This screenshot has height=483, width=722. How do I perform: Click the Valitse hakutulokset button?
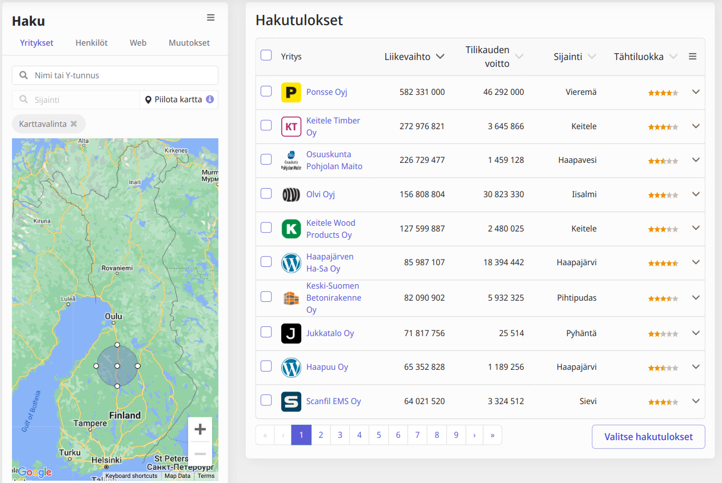point(648,437)
